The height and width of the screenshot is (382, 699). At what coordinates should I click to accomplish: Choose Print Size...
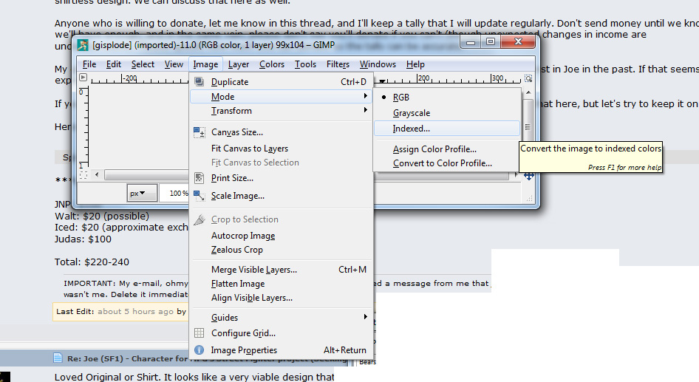click(281, 178)
